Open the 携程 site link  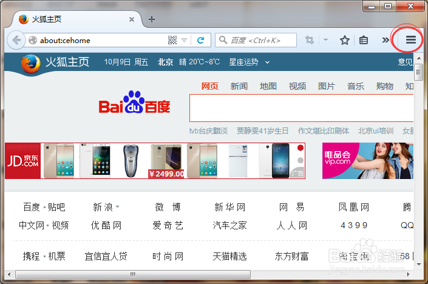31,256
